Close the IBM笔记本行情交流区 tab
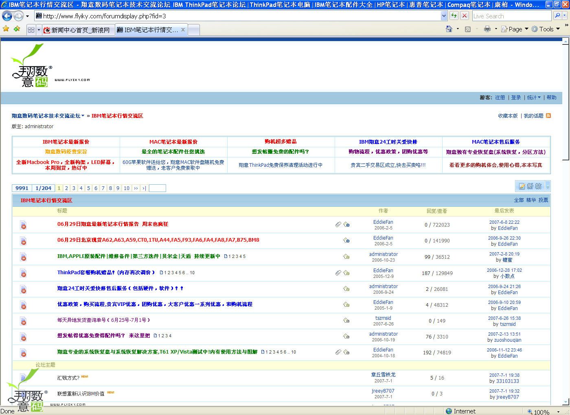 [x=183, y=30]
